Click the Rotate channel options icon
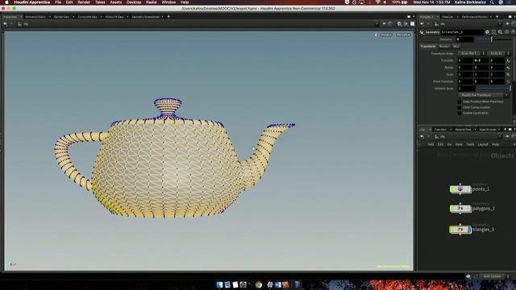The width and height of the screenshot is (516, 290). (508, 68)
